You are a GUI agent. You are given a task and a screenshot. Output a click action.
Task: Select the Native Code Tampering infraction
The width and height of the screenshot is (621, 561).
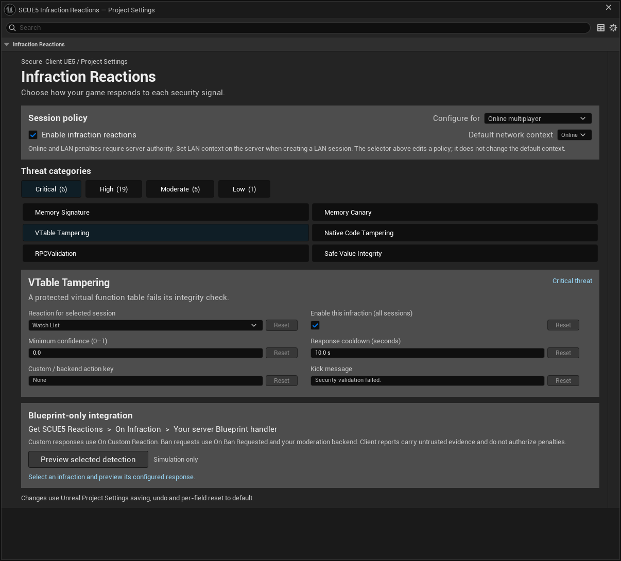point(455,233)
